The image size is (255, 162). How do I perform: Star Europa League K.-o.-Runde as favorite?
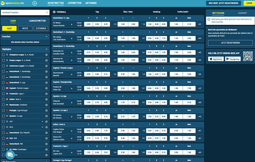point(47,60)
